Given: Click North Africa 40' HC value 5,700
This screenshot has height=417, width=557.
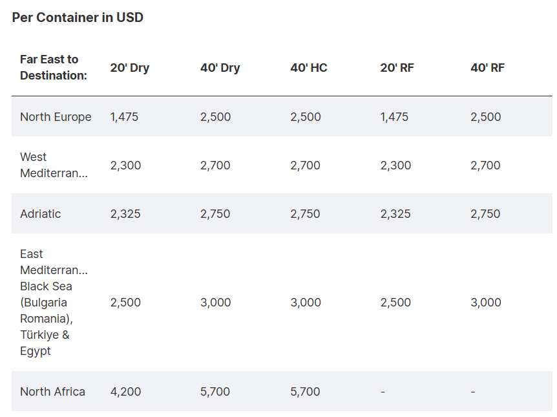Looking at the screenshot, I should 305,391.
